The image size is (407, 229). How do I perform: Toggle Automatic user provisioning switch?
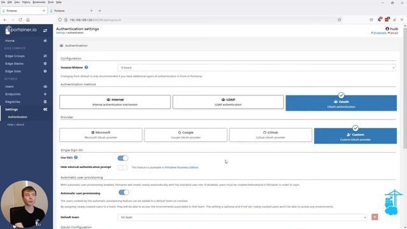(x=124, y=192)
